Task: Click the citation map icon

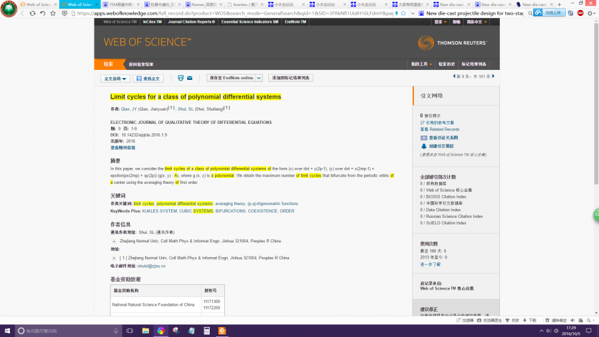Action: point(424,138)
